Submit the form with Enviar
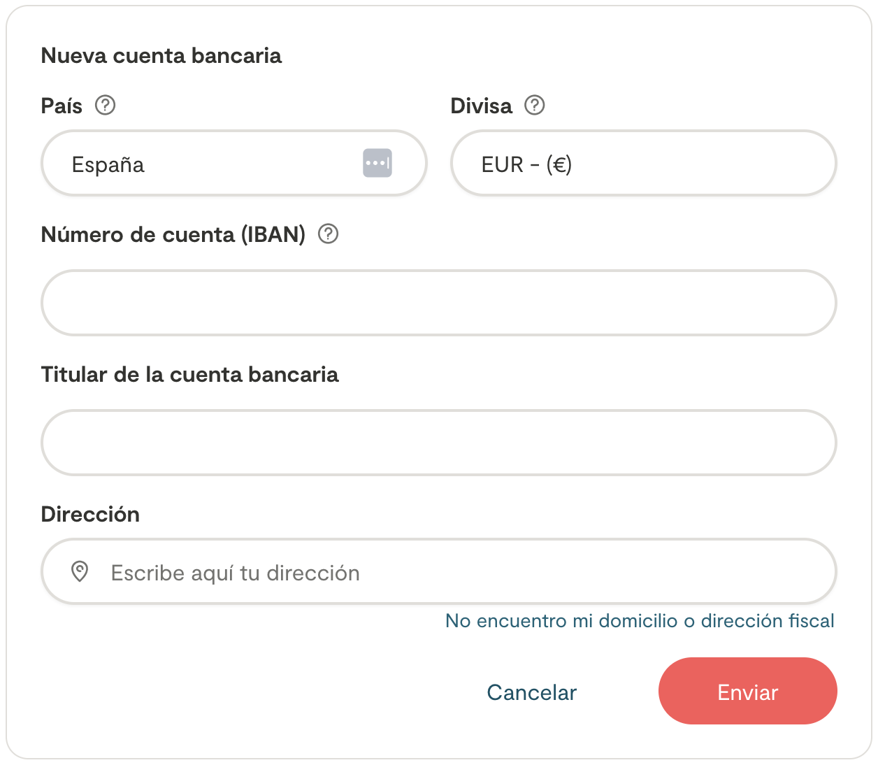The width and height of the screenshot is (878, 765). coord(747,692)
